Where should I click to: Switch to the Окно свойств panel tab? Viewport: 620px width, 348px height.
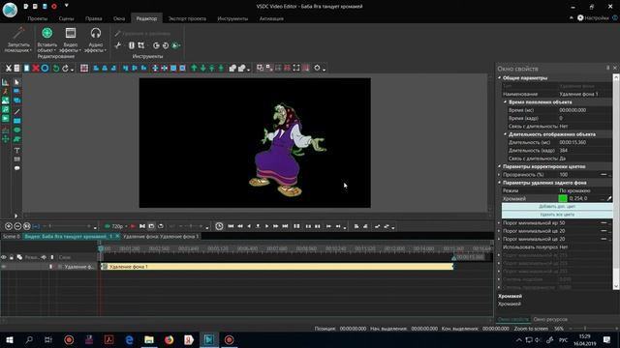[512, 319]
